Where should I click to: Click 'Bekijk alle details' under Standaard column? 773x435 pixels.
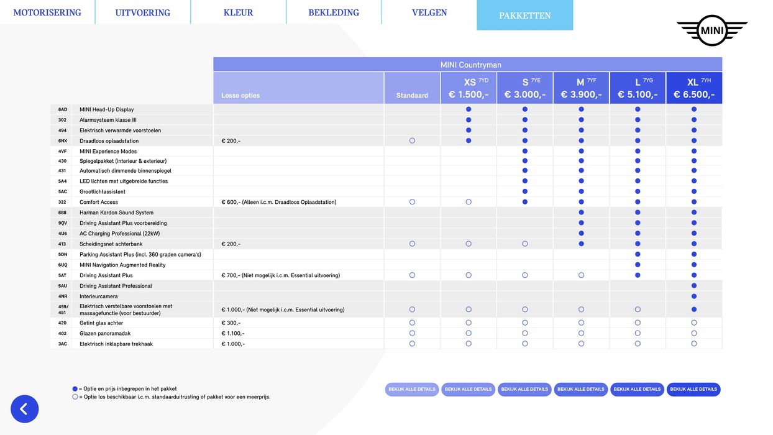[x=412, y=390]
